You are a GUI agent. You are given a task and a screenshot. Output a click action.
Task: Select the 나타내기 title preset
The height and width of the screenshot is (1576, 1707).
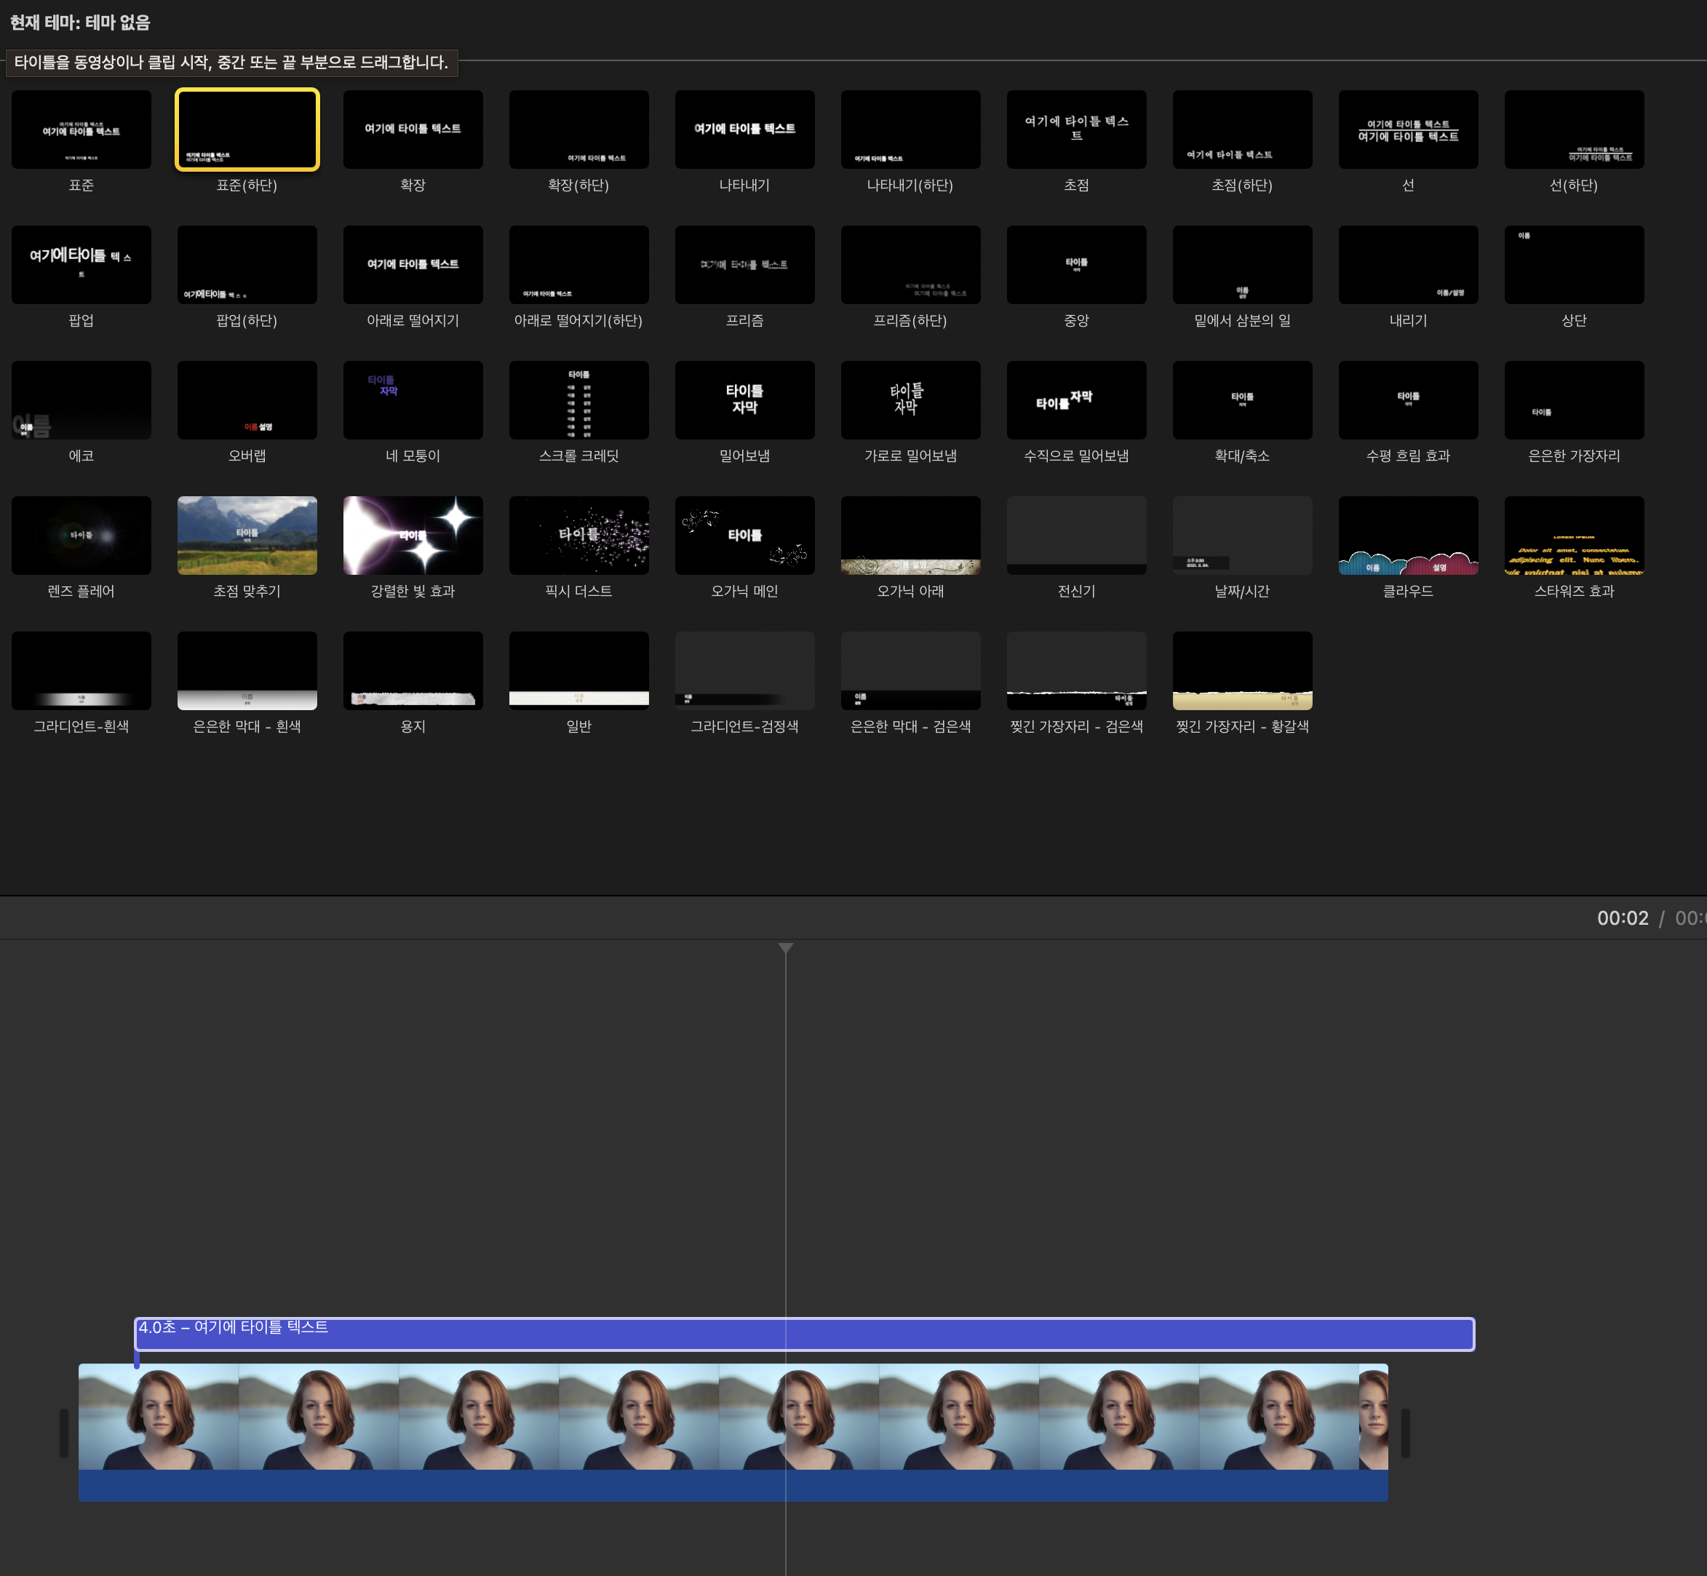(x=744, y=130)
